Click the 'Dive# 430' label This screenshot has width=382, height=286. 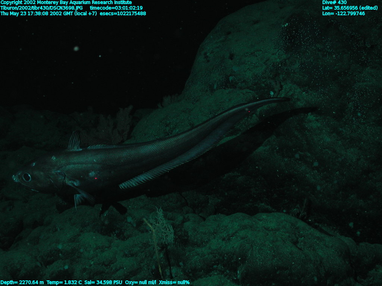tap(334, 3)
